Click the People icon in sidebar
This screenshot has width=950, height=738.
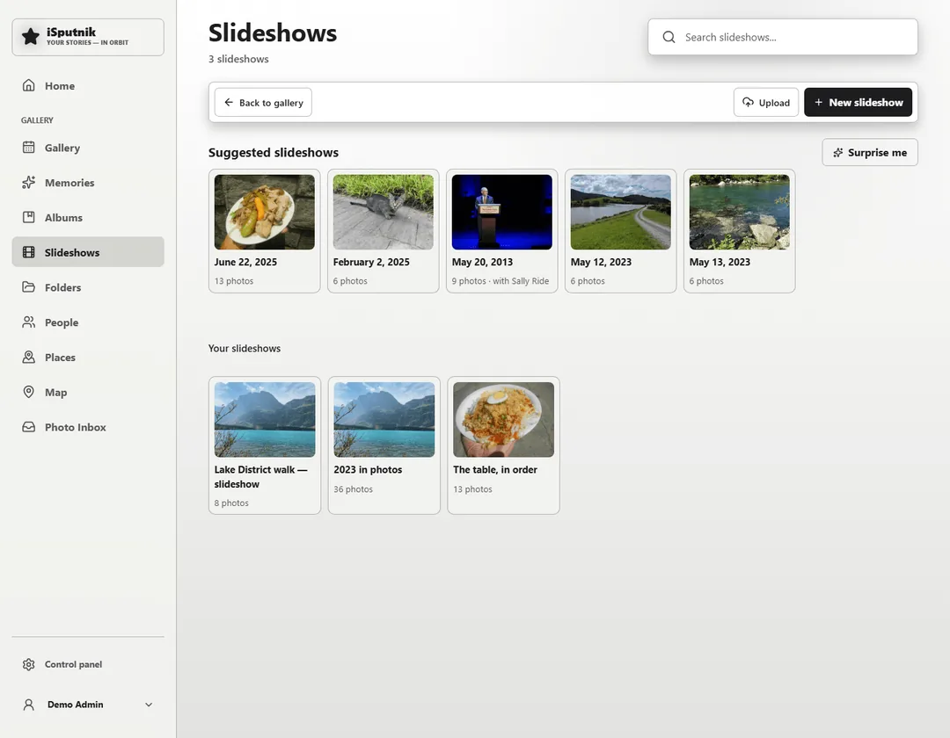pos(28,322)
